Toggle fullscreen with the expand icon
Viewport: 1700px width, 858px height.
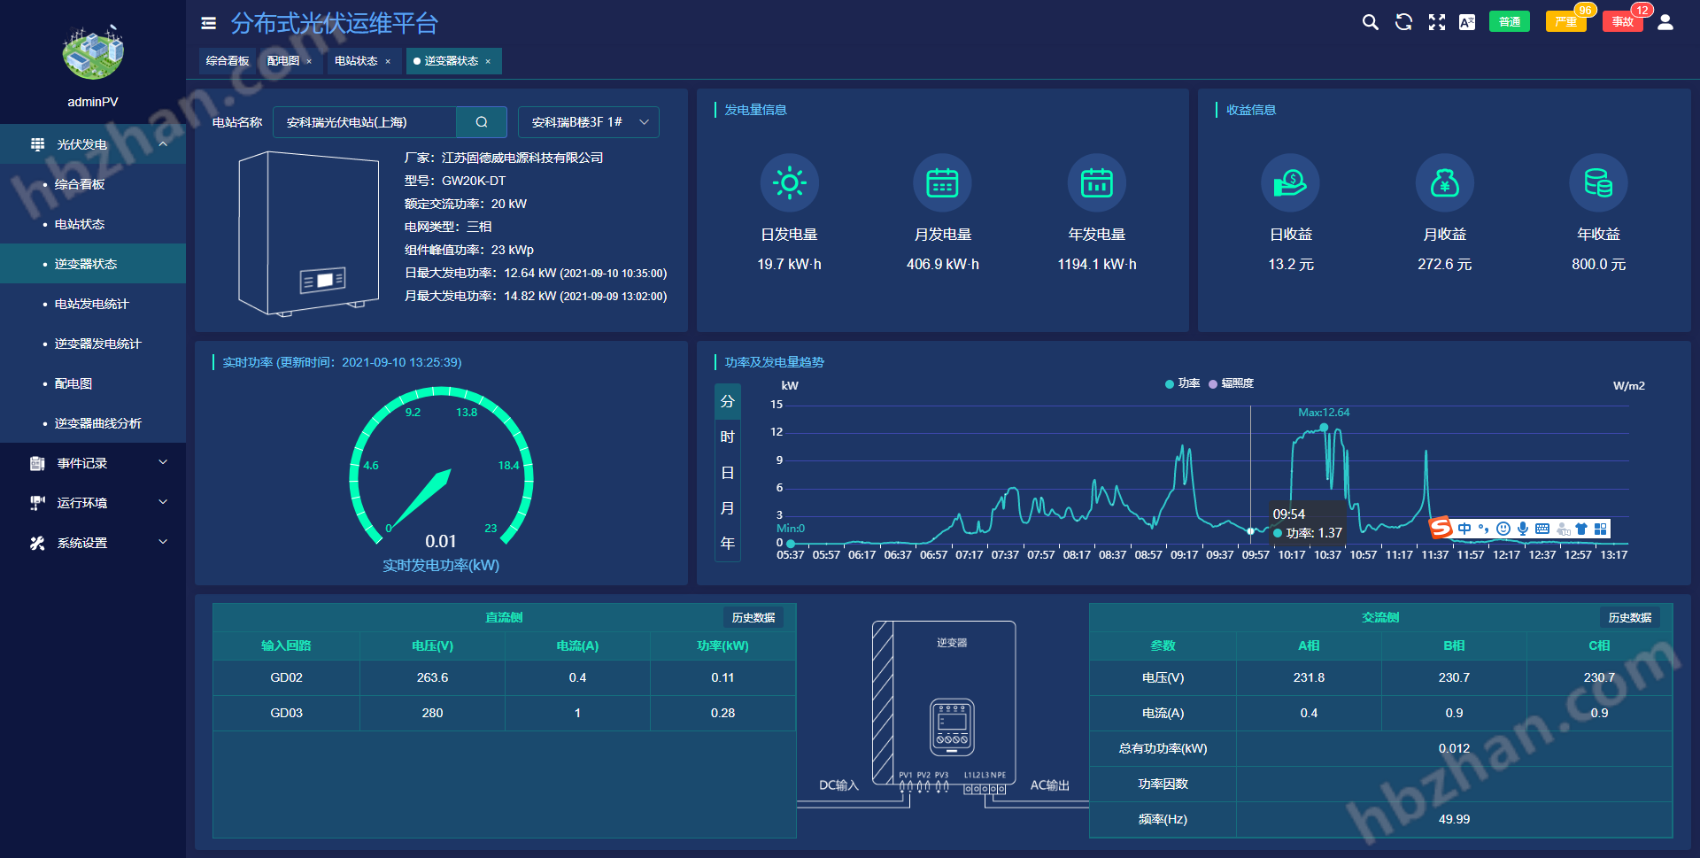(x=1436, y=22)
